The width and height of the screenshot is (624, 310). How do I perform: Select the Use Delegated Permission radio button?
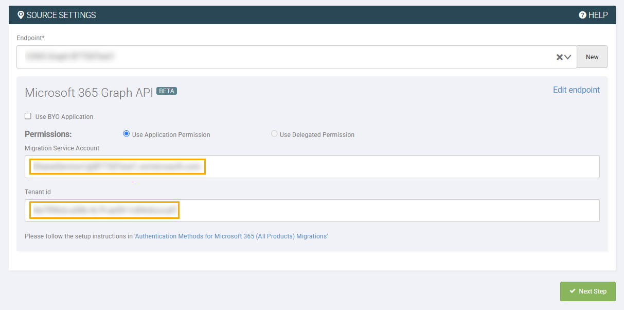tap(274, 134)
